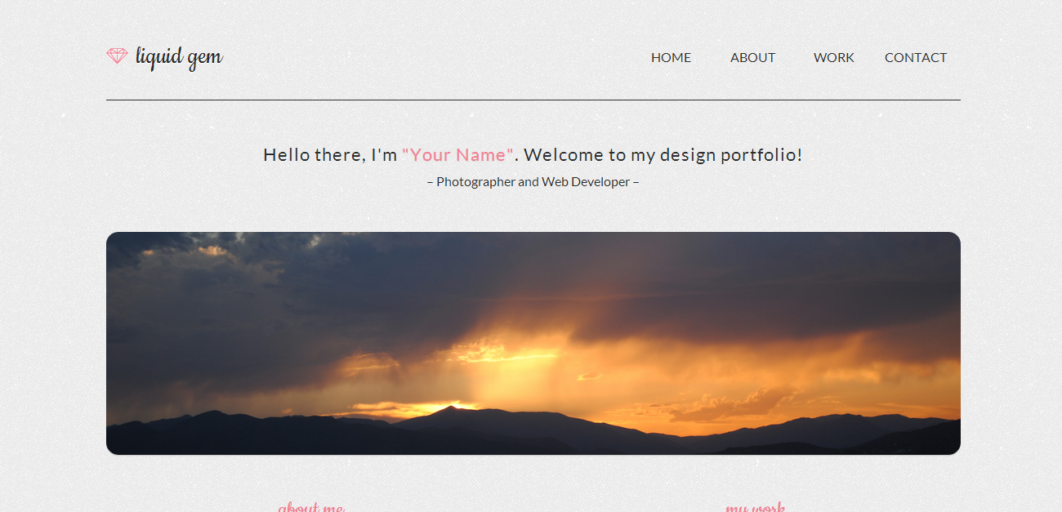This screenshot has height=512, width=1062.
Task: Click 'Welcome to my design portfolio!' heading text
Action: point(663,154)
